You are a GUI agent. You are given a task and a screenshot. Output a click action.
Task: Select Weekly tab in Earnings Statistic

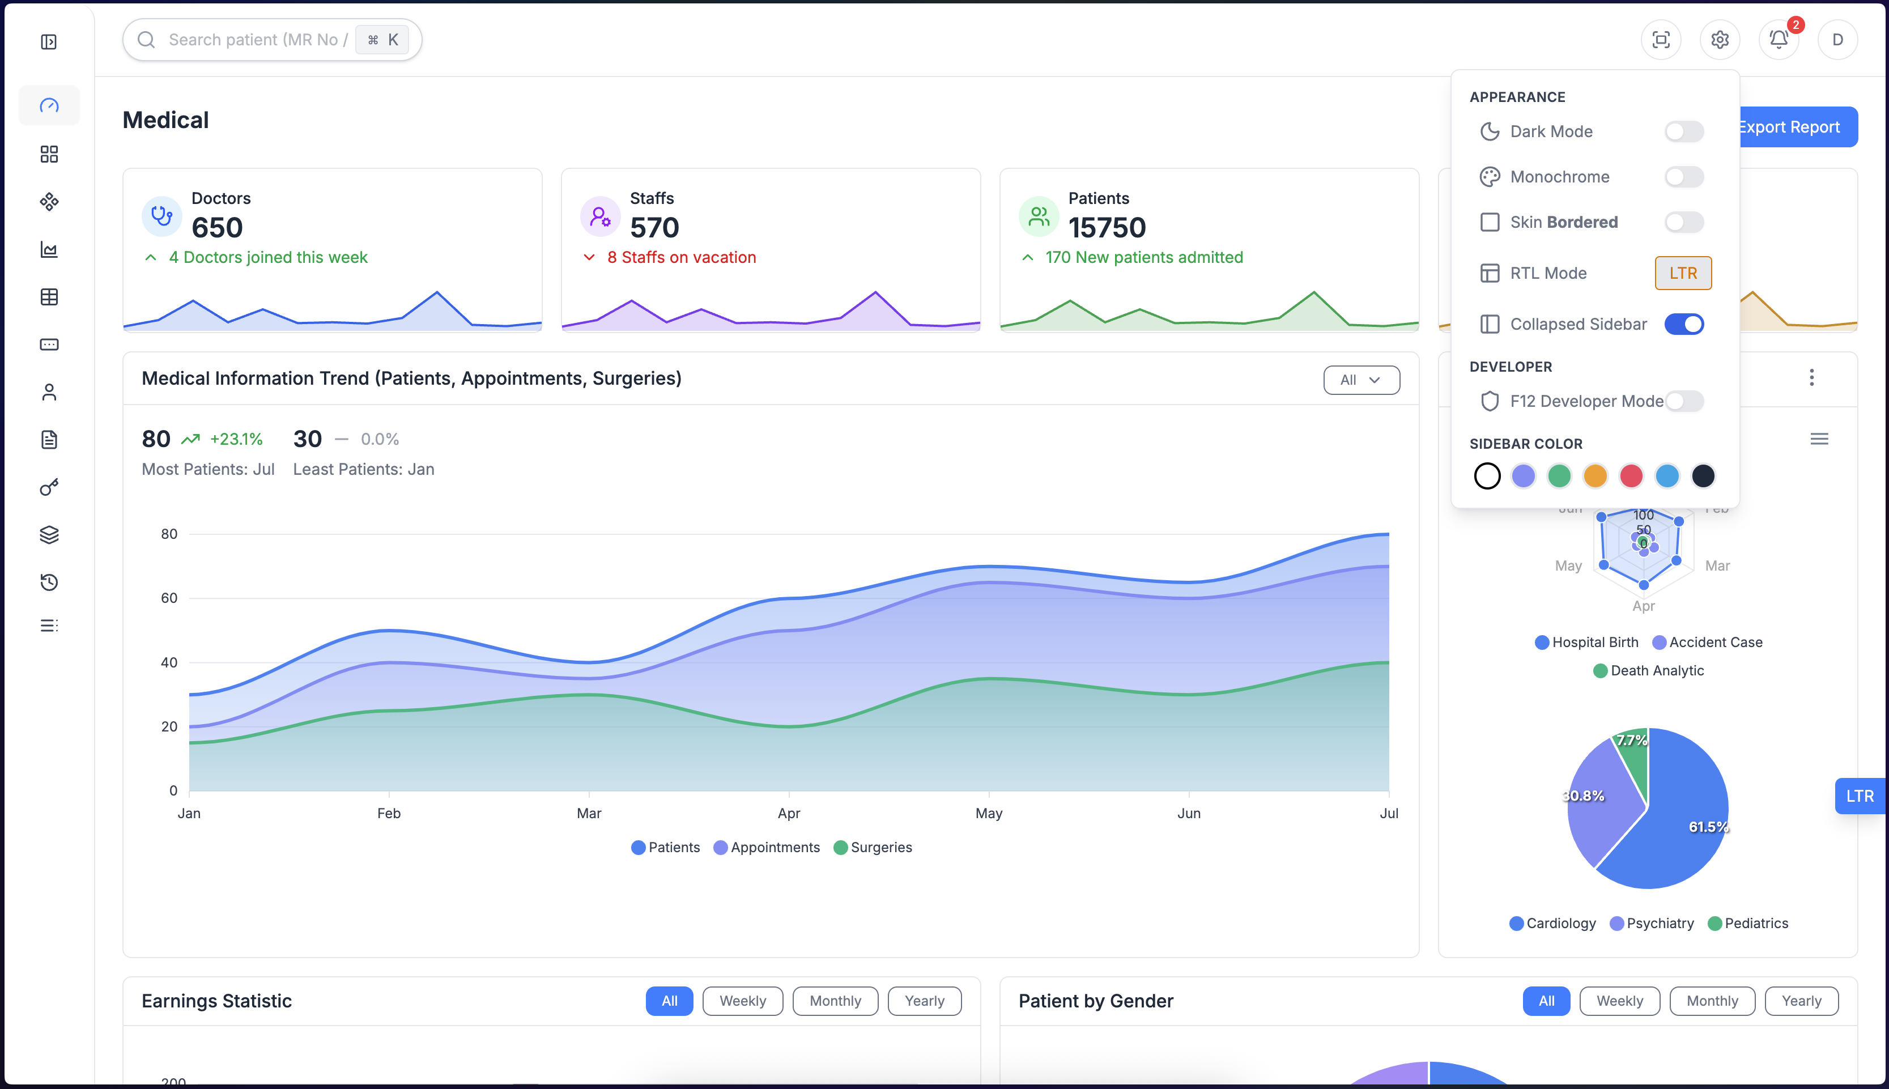click(x=742, y=1001)
